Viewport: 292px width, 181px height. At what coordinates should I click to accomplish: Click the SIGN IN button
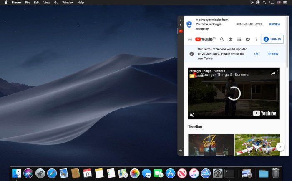tap(272, 39)
